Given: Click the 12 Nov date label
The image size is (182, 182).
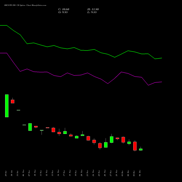Looking at the screenshot, I should [47, 173].
